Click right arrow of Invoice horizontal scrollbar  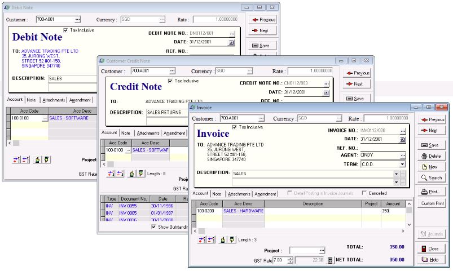pos(403,231)
